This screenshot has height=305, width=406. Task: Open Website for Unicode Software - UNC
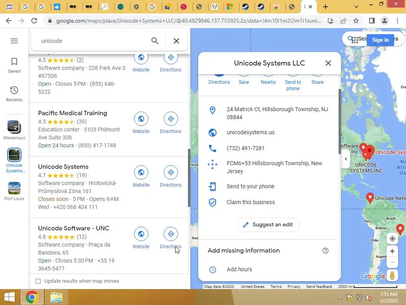point(141,238)
